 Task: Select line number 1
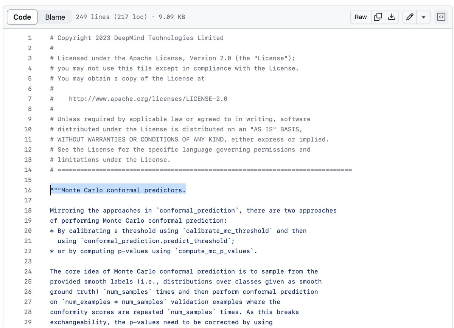click(30, 38)
